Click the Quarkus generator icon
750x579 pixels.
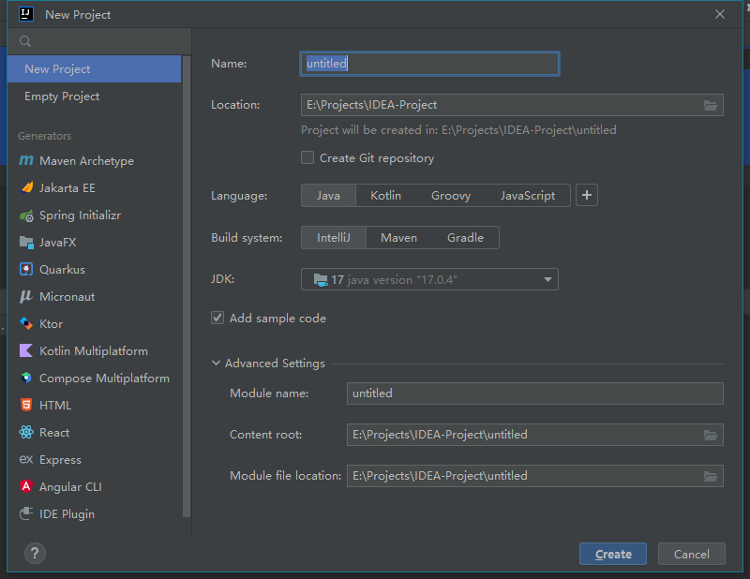tap(26, 269)
